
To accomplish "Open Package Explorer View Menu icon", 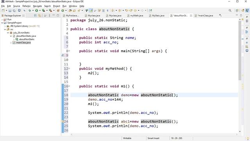I will (x=50, y=16).
